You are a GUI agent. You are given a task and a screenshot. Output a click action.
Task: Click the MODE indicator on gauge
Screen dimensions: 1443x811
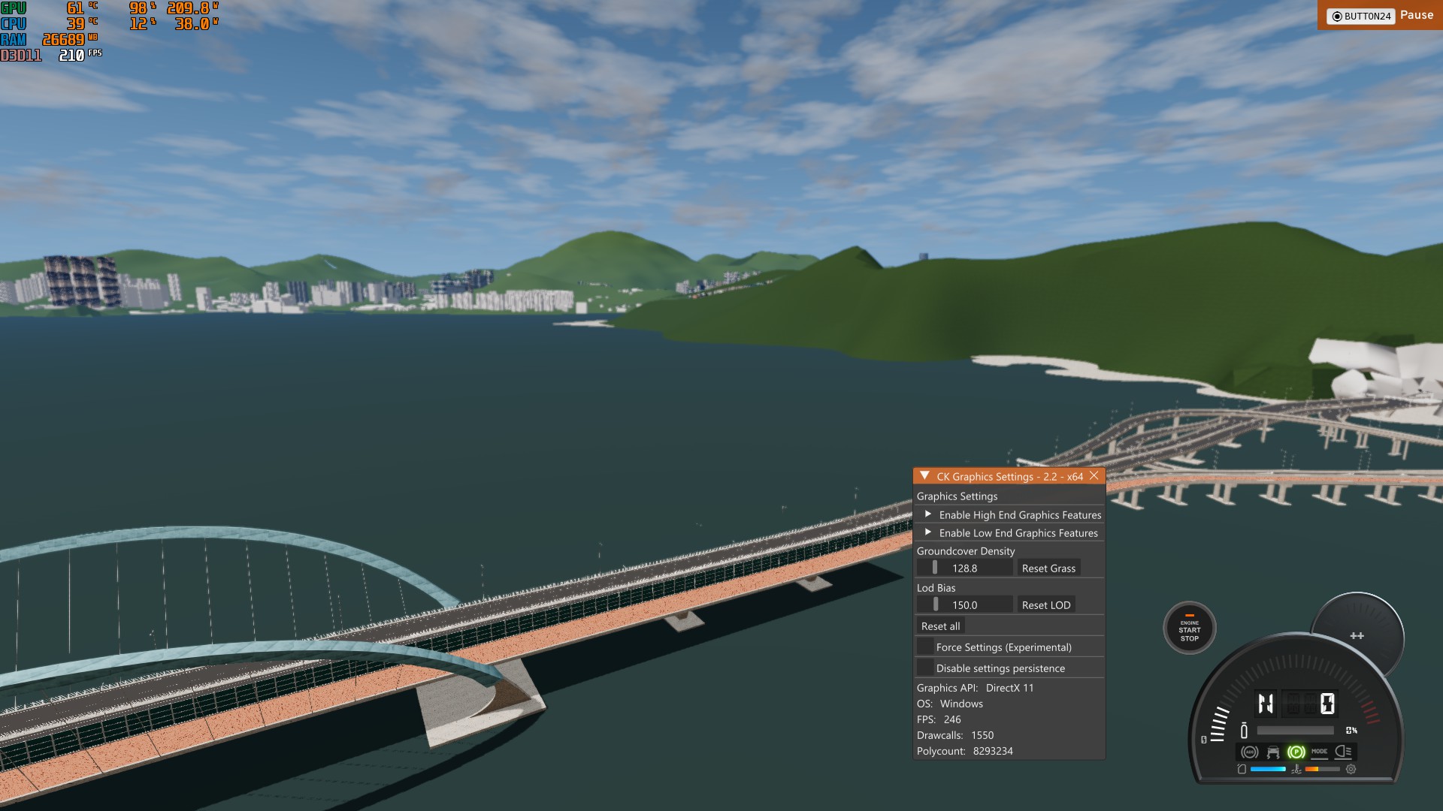point(1319,752)
